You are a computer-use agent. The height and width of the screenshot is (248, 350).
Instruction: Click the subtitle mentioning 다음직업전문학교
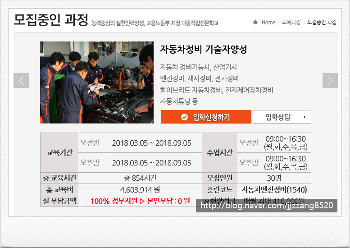[155, 23]
